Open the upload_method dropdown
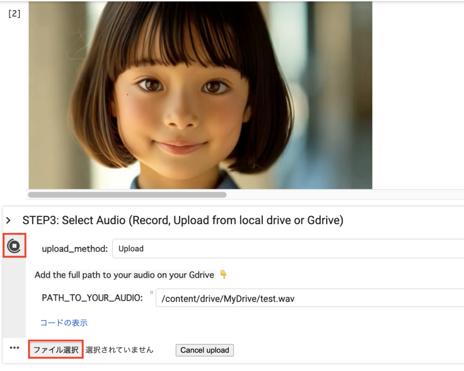The height and width of the screenshot is (371, 464). click(x=288, y=249)
